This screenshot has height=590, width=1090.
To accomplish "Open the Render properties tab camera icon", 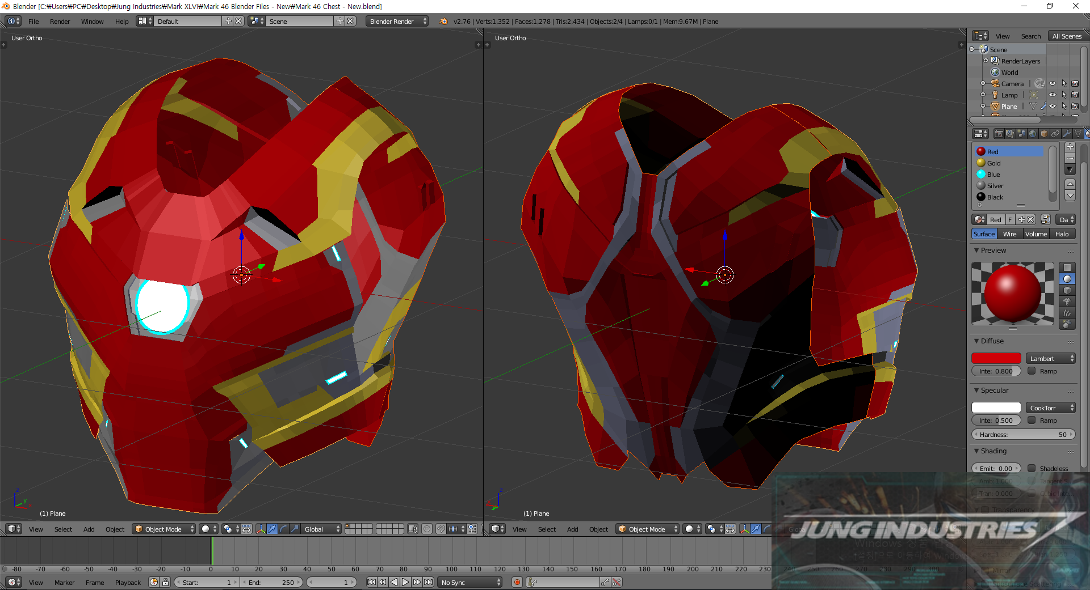I will pyautogui.click(x=999, y=134).
